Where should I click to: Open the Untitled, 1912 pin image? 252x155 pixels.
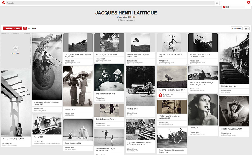coord(141,86)
